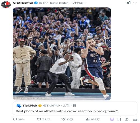
Task: Click the TickPick account name
Action: click(x=30, y=106)
